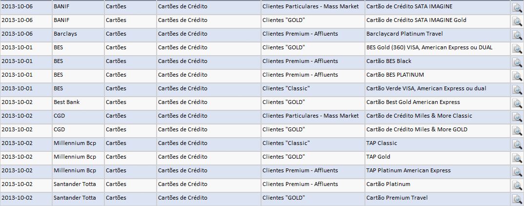The height and width of the screenshot is (206, 524).
Task: View Cartão Premium Travel details
Action: pyautogui.click(x=517, y=199)
